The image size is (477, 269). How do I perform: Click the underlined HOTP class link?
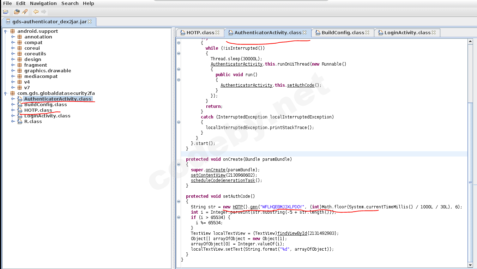tap(237, 207)
